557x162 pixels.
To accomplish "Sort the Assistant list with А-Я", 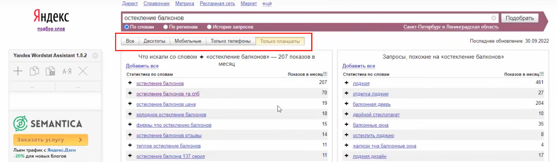I will (x=67, y=71).
